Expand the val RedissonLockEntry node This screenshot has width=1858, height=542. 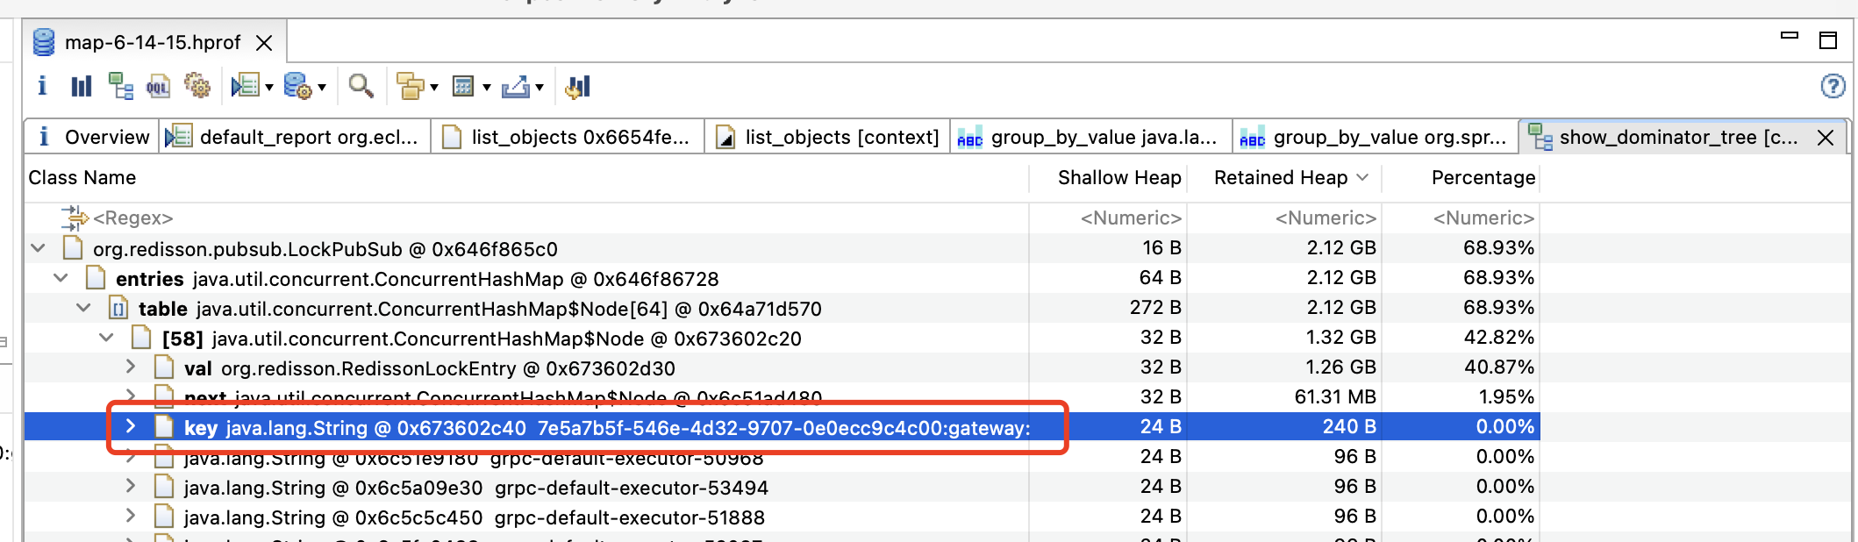(130, 367)
